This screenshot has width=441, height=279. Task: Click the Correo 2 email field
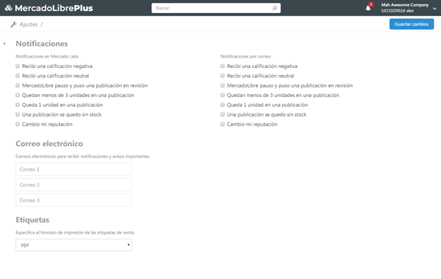(73, 184)
